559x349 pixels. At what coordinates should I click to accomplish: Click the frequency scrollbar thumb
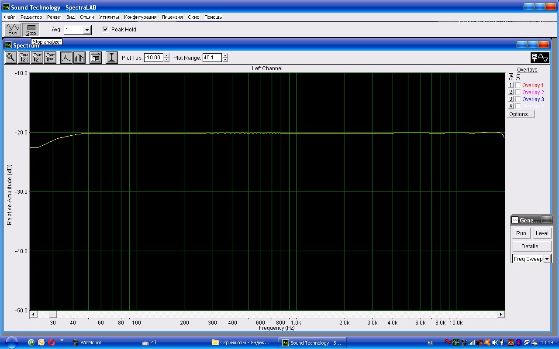[53, 315]
